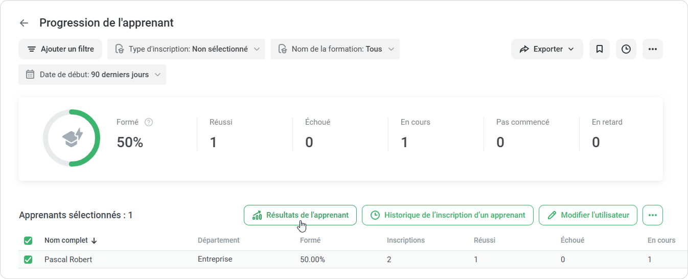Sort by Nom complet arrow icon
Image resolution: width=688 pixels, height=279 pixels.
pos(94,241)
